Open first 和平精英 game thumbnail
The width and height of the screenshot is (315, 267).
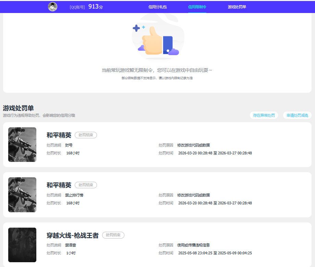(x=22, y=144)
